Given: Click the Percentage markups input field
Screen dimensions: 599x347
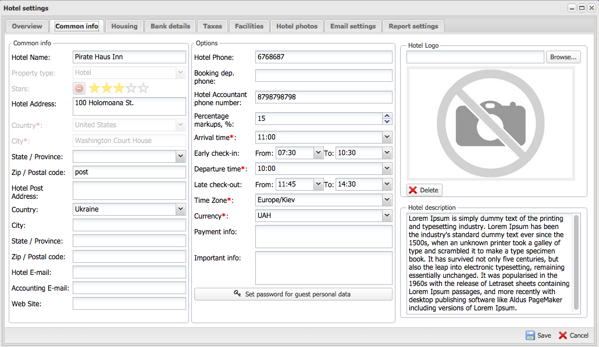Looking at the screenshot, I should click(319, 119).
